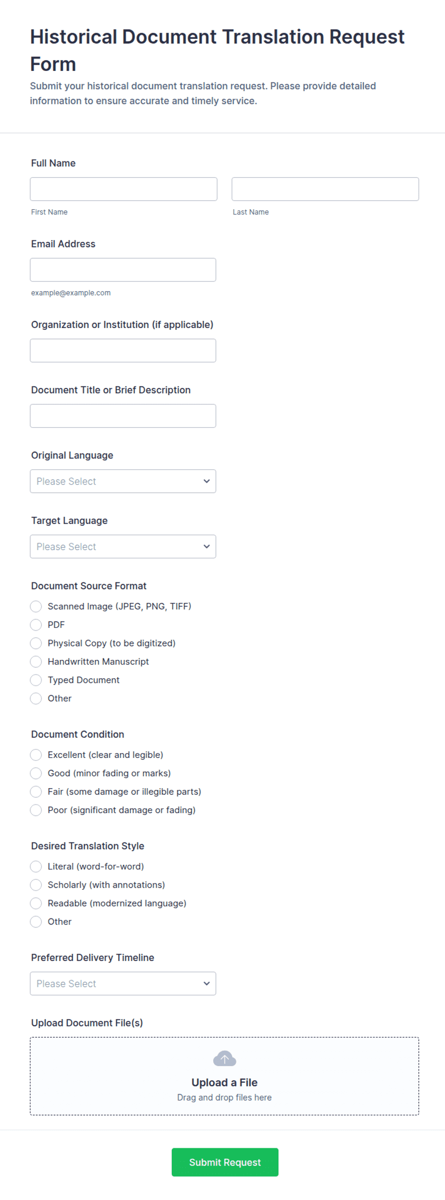Focus the Last Name field
Viewport: 445px width, 1200px height.
pos(325,189)
